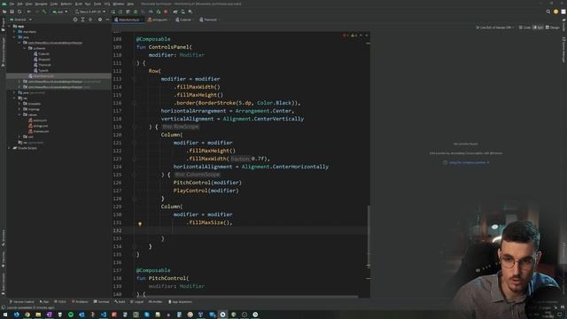The image size is (567, 319).
Task: Select Type.kt in project tree
Action: click(41, 71)
